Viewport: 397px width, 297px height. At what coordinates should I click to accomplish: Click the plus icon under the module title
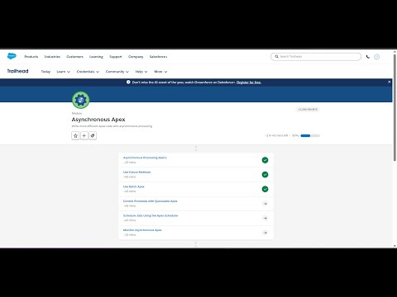click(84, 135)
